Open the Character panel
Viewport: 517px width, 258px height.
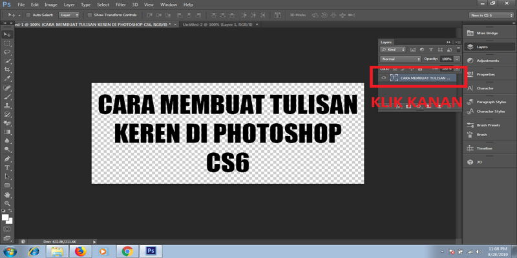click(485, 88)
